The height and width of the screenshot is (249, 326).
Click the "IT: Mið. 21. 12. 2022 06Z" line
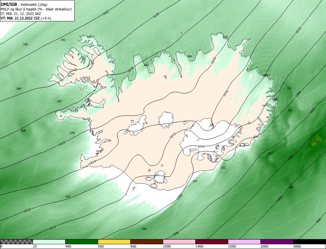21,14
